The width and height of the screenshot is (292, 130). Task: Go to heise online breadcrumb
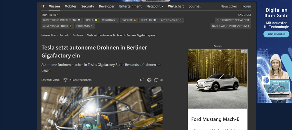[x=48, y=35]
